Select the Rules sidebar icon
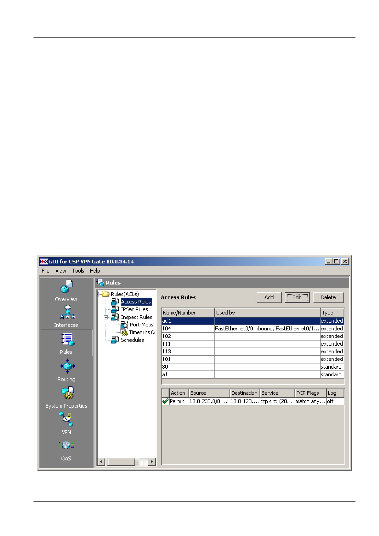This screenshot has width=379, height=536. click(x=67, y=340)
